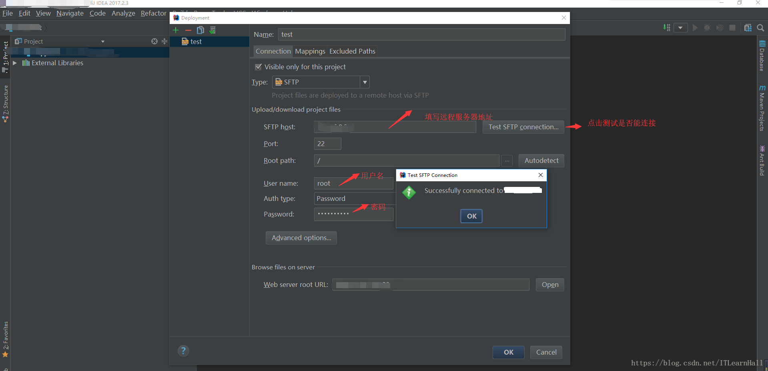Click OK in the Deployment dialog footer
The height and width of the screenshot is (371, 768).
[x=508, y=352]
